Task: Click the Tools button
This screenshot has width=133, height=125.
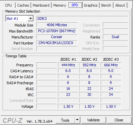Action: [x=65, y=120]
